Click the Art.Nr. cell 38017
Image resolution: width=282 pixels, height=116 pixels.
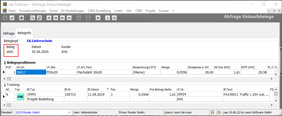[31, 72]
